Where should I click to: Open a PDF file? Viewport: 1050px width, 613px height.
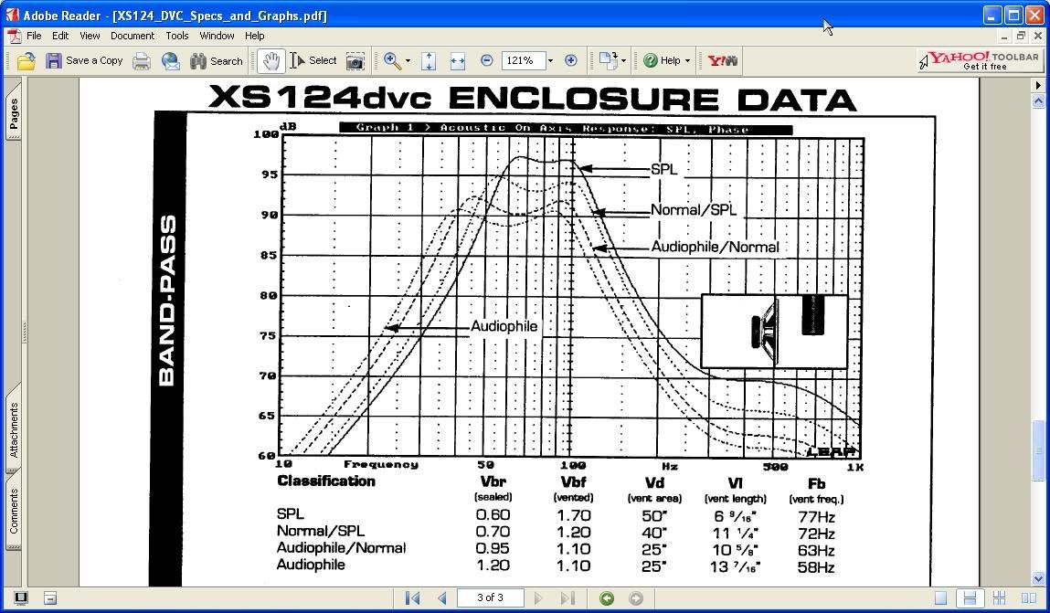[25, 60]
